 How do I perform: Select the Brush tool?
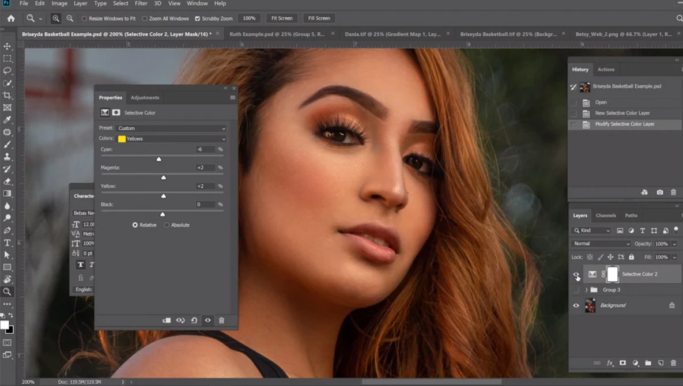click(7, 145)
